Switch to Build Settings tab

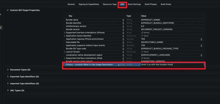click(x=134, y=4)
